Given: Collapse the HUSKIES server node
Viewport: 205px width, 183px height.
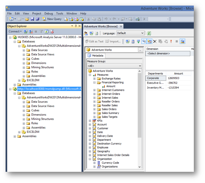Looking at the screenshot, I should point(10,37).
